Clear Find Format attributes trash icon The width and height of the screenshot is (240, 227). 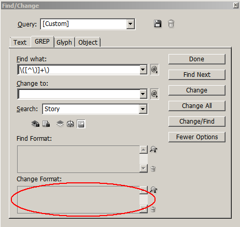click(x=153, y=169)
